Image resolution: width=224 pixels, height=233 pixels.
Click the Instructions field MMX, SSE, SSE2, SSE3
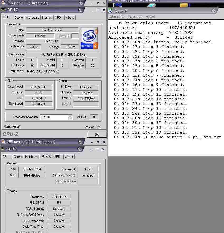63,71
